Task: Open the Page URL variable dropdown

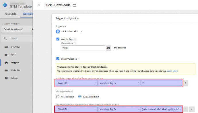Action: 77,83
